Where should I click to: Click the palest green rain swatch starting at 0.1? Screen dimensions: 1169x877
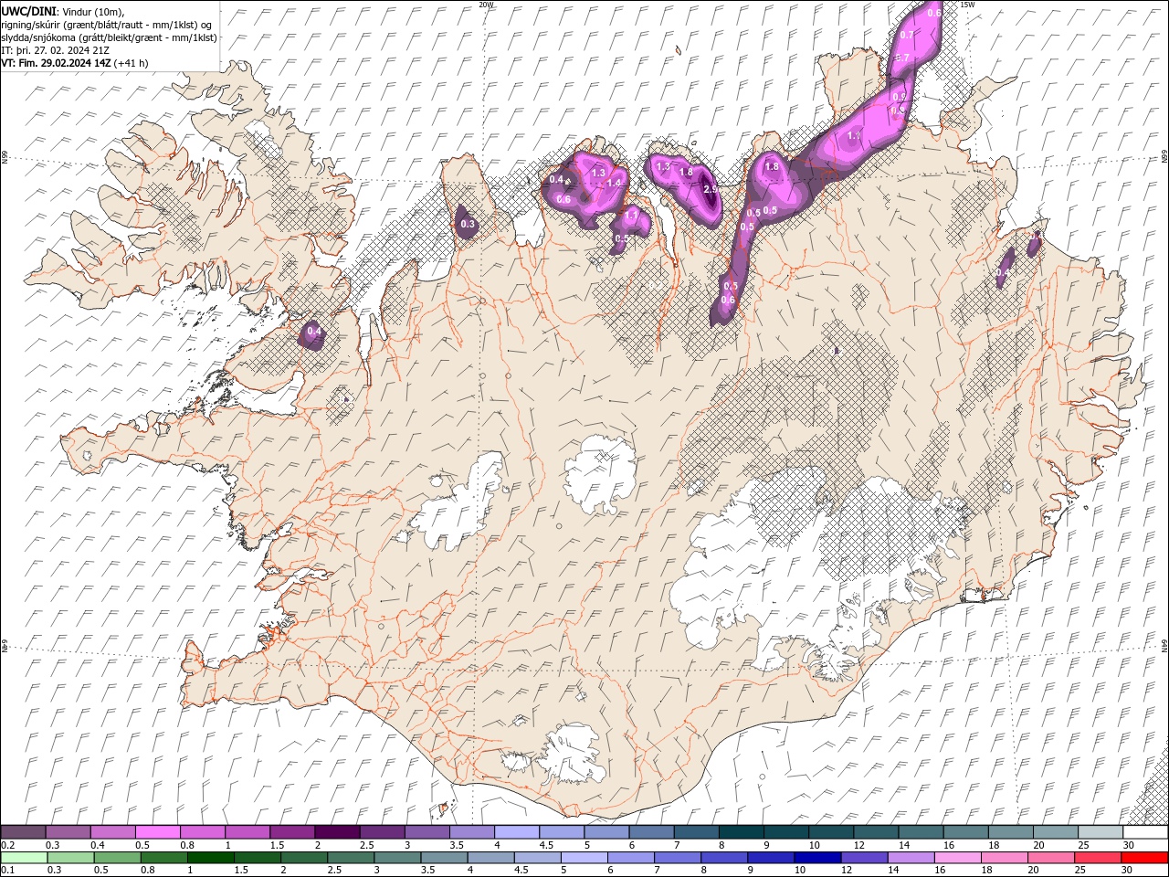(24, 857)
